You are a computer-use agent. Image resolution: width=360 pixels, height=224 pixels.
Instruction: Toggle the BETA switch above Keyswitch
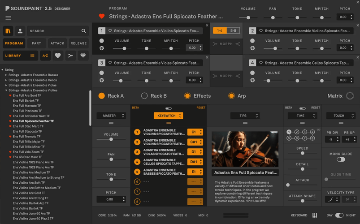[x=168, y=108]
